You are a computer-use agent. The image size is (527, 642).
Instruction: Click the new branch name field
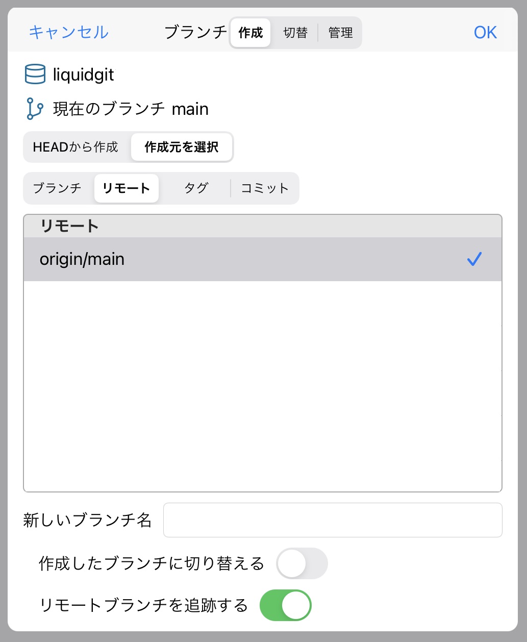coord(333,520)
